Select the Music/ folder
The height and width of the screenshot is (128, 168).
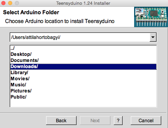(x=83, y=85)
